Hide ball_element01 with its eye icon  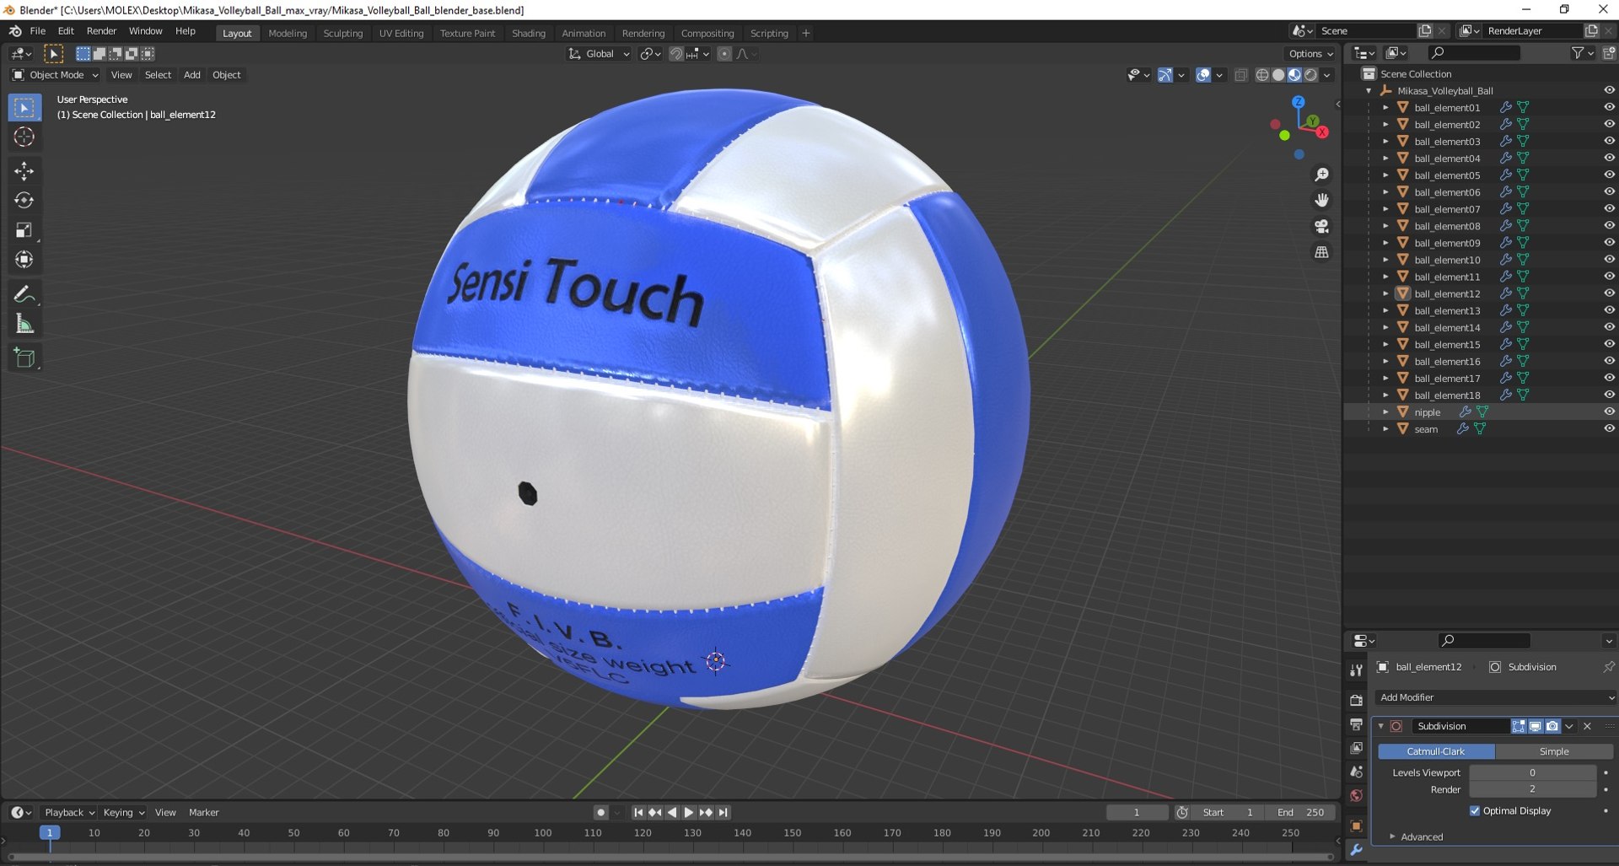click(x=1609, y=107)
